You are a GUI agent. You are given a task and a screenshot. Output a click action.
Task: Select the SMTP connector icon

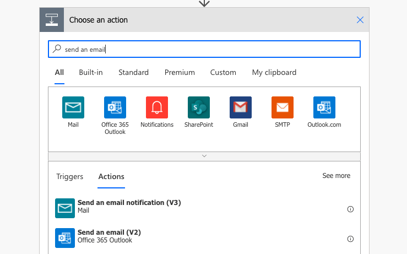[x=283, y=107]
